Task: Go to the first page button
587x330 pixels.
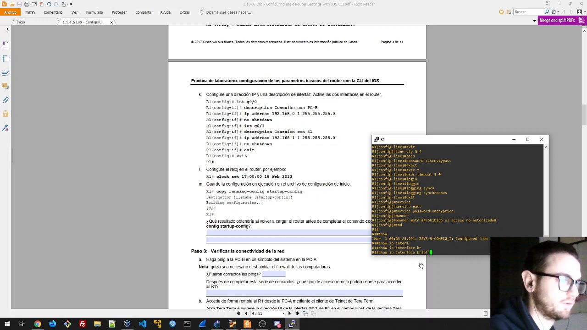Action: [x=238, y=313]
